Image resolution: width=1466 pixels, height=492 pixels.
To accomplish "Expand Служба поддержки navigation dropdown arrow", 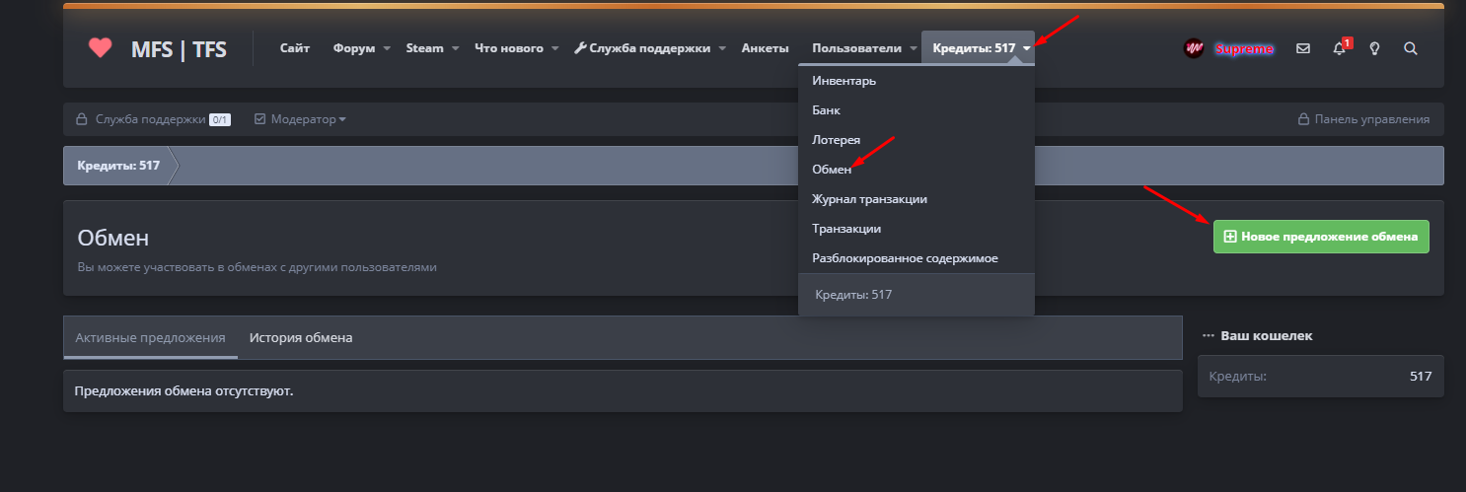I will (x=722, y=48).
